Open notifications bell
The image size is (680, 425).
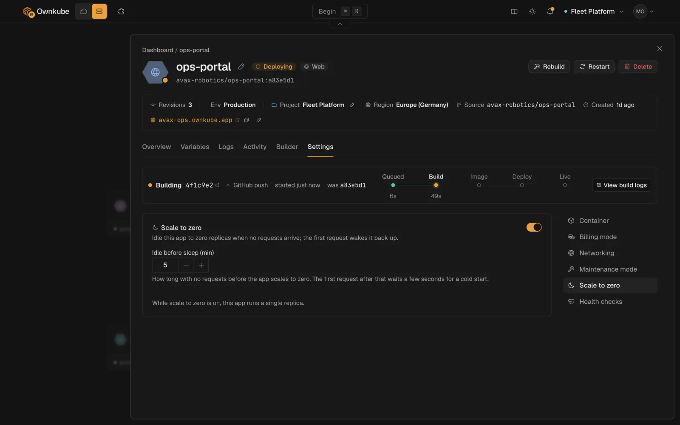point(550,11)
